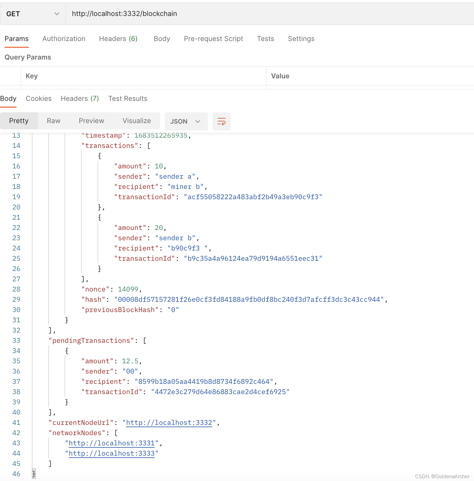The width and height of the screenshot is (474, 481).
Task: Click the "sender a" value
Action: (x=175, y=176)
